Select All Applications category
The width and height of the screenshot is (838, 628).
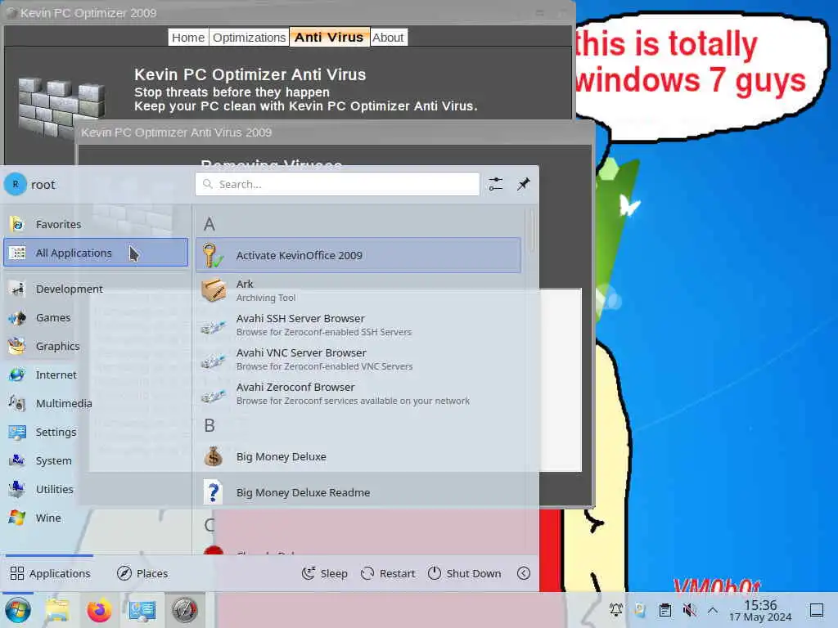96,253
